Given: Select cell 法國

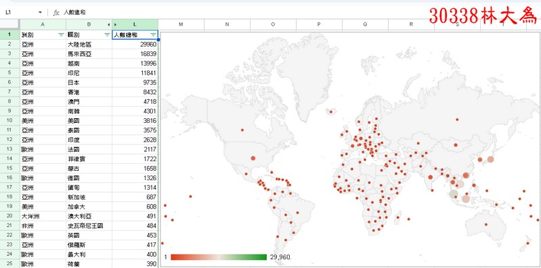Looking at the screenshot, I should coord(89,149).
